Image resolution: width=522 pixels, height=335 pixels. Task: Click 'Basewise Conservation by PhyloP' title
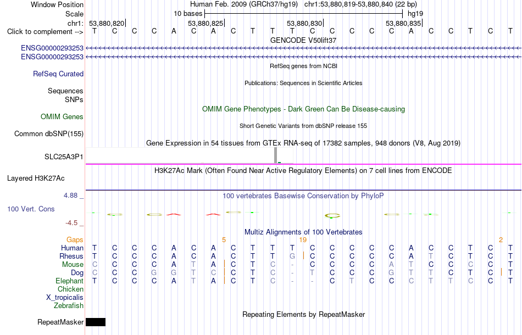(329, 196)
